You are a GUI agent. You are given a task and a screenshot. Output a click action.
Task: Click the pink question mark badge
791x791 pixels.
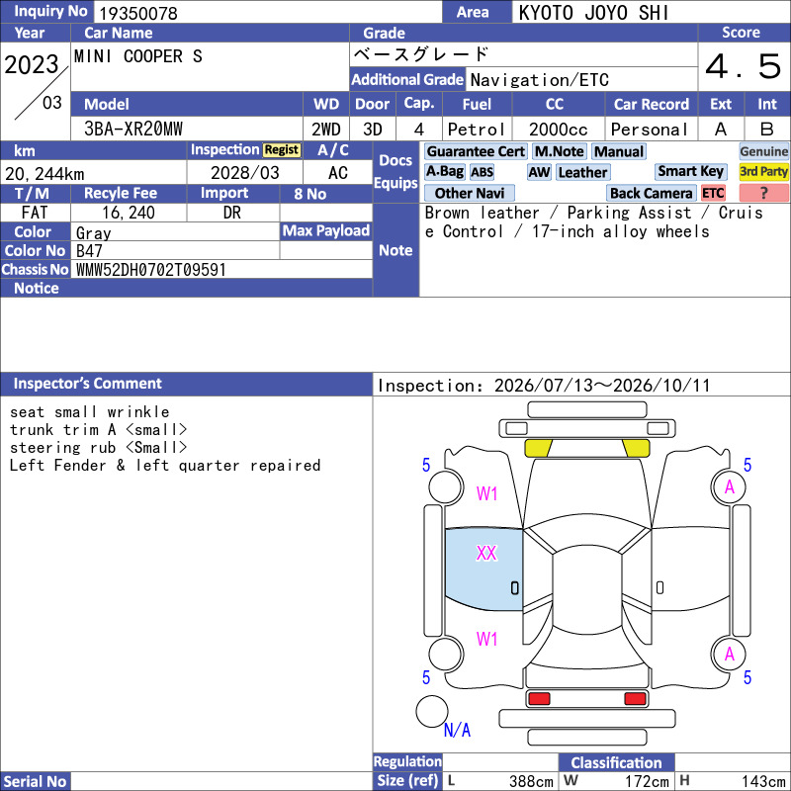pyautogui.click(x=763, y=193)
